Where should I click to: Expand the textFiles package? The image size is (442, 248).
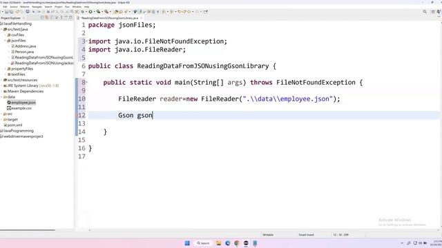[x=6, y=74]
